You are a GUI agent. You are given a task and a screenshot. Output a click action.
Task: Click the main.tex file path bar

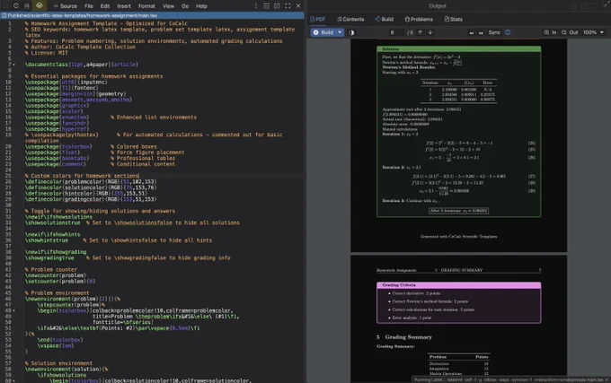tap(152, 15)
